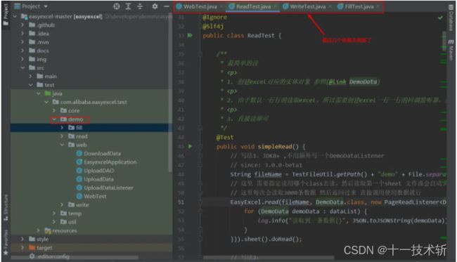Screen dimensions: 457x262
Task: Select the resources folder icon
Action: (x=48, y=230)
